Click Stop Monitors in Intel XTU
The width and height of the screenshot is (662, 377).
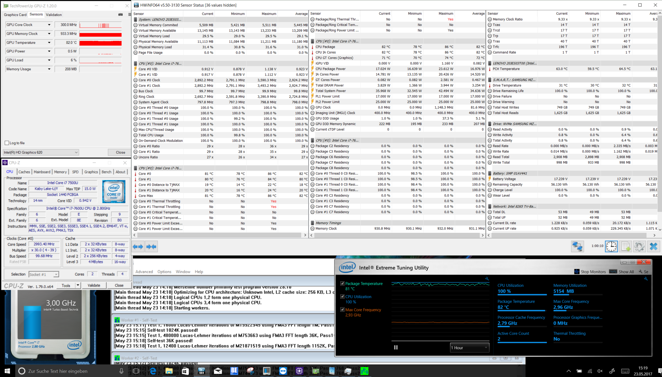pos(590,272)
